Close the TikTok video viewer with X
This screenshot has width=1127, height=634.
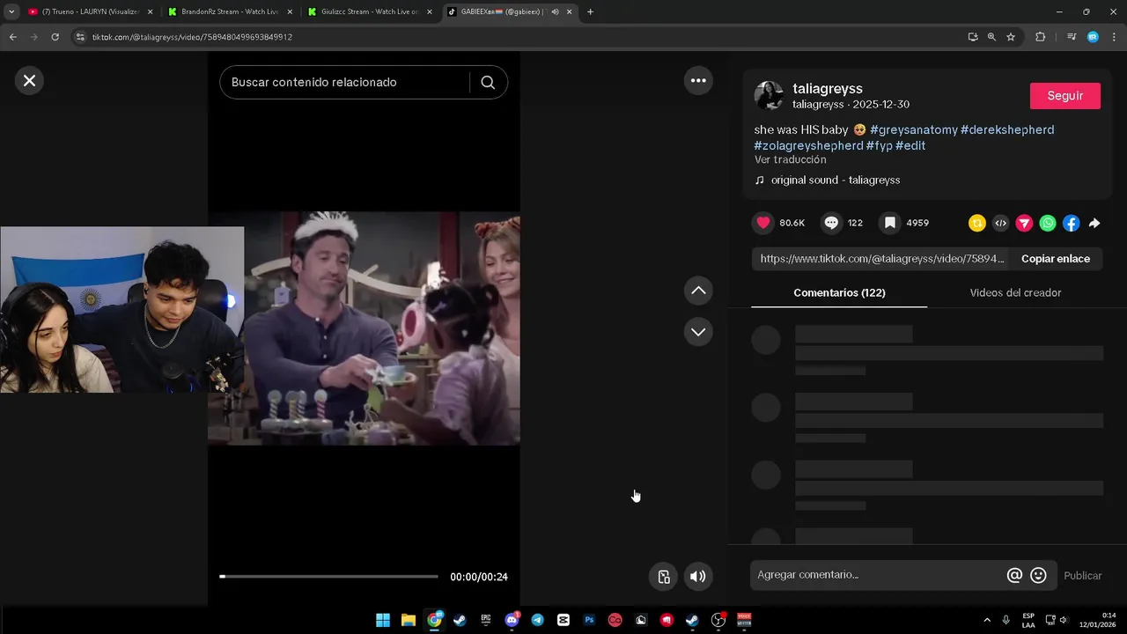coord(29,81)
